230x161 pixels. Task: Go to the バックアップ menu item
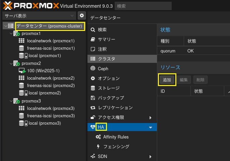point(122,98)
